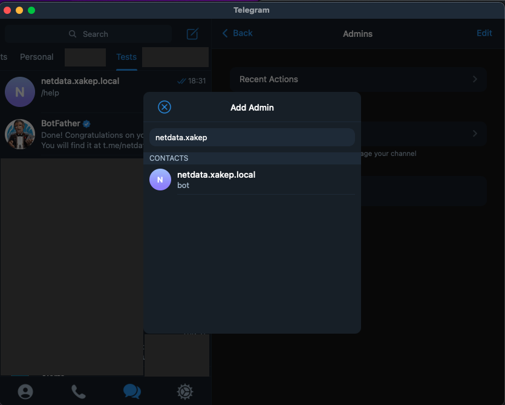Click the Telegram window title
Image resolution: width=505 pixels, height=405 pixels.
tap(252, 10)
